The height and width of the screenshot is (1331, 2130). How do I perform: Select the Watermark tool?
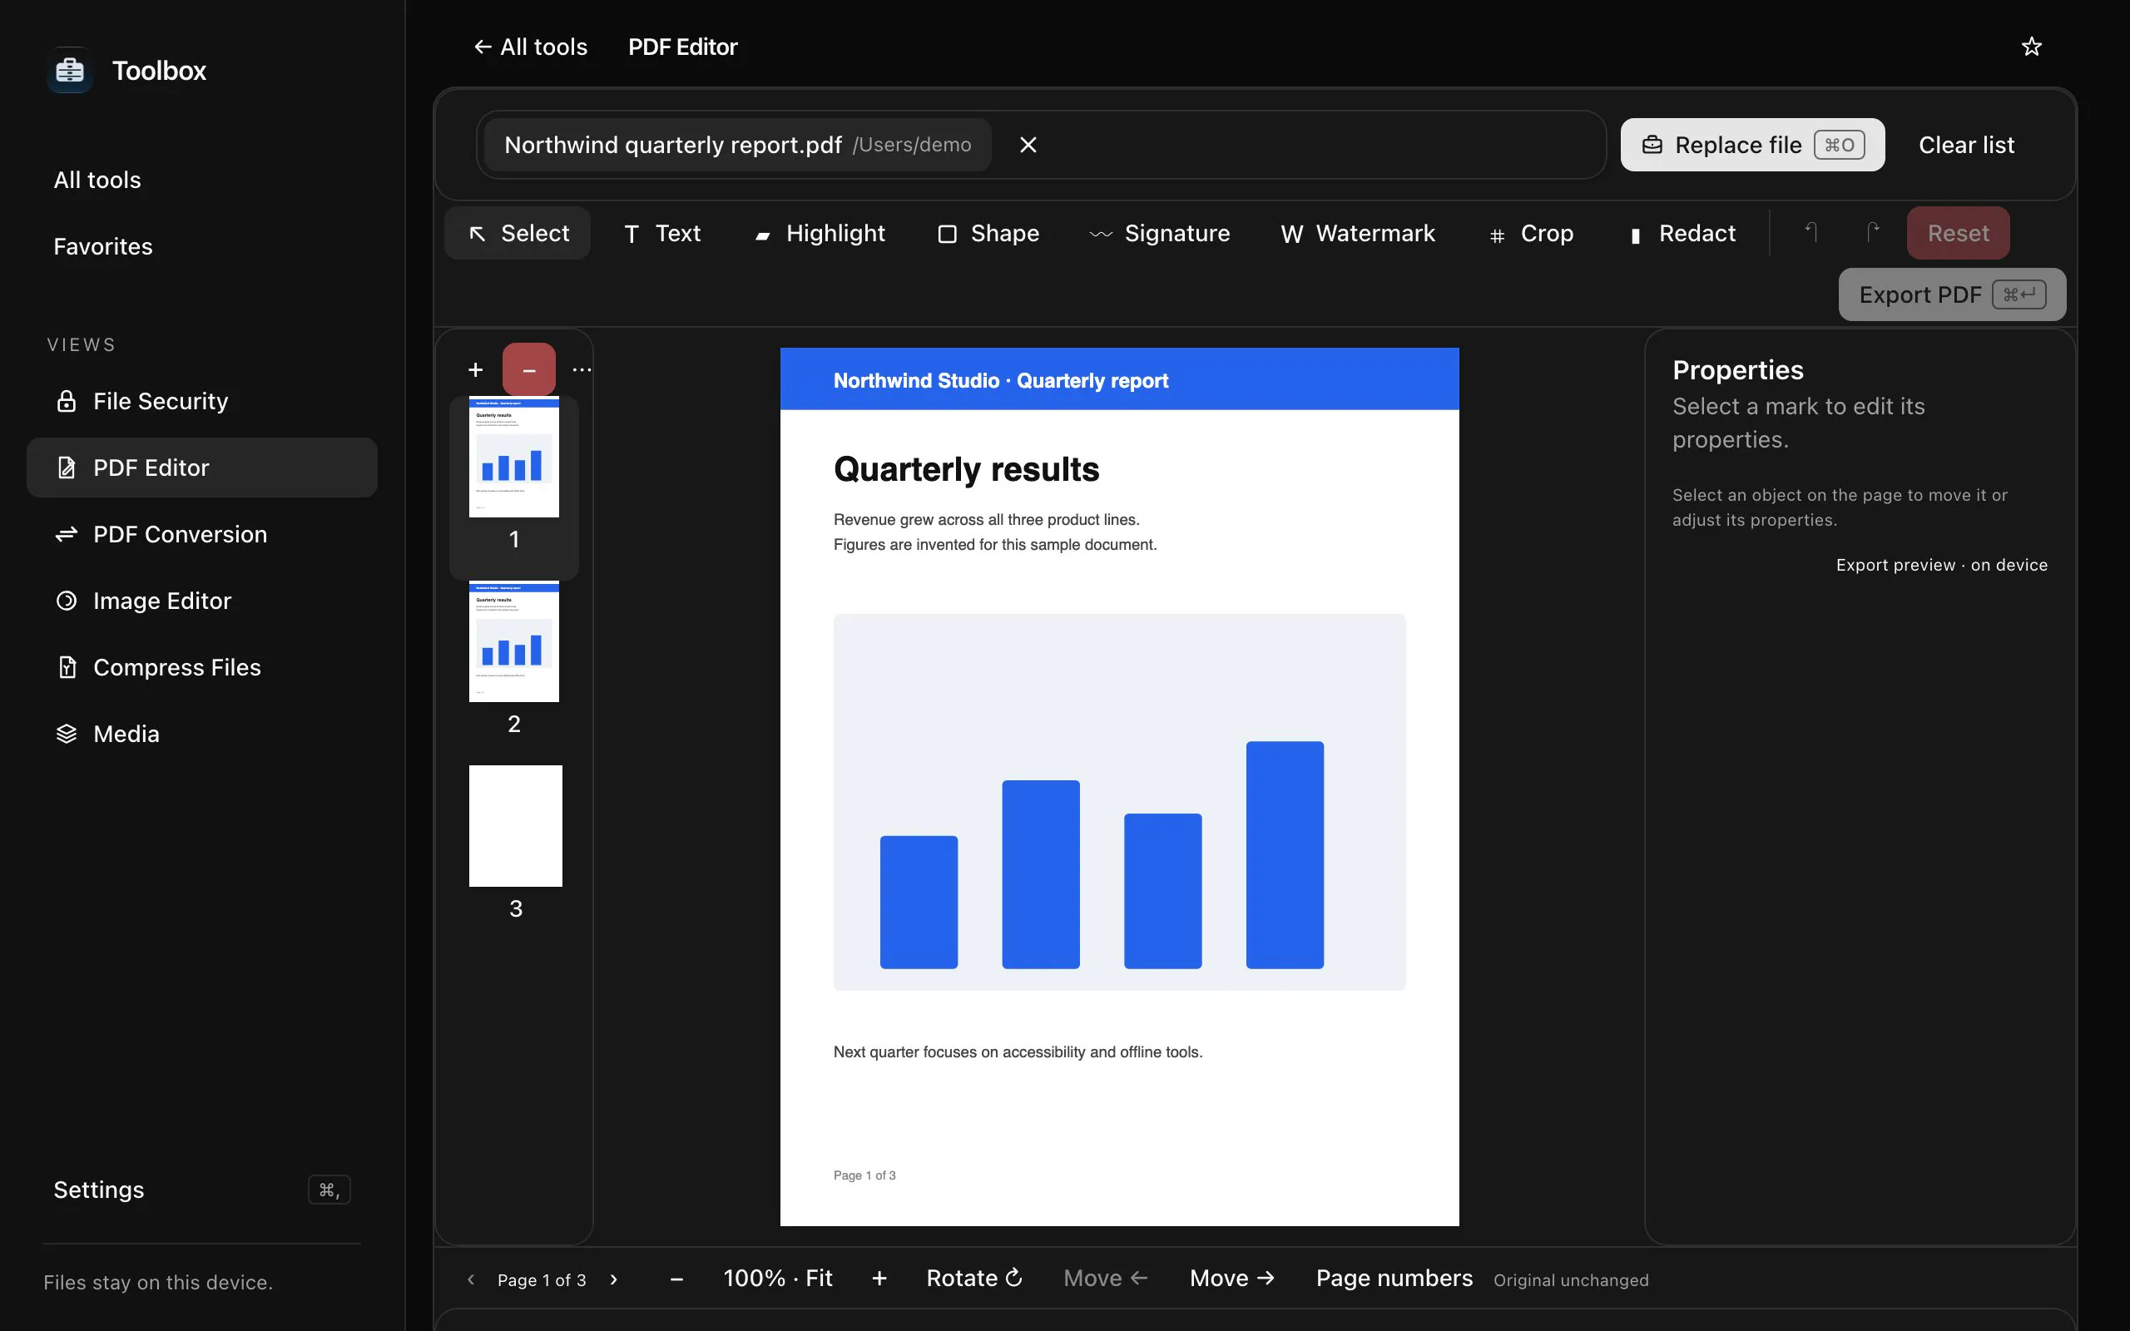click(x=1358, y=233)
